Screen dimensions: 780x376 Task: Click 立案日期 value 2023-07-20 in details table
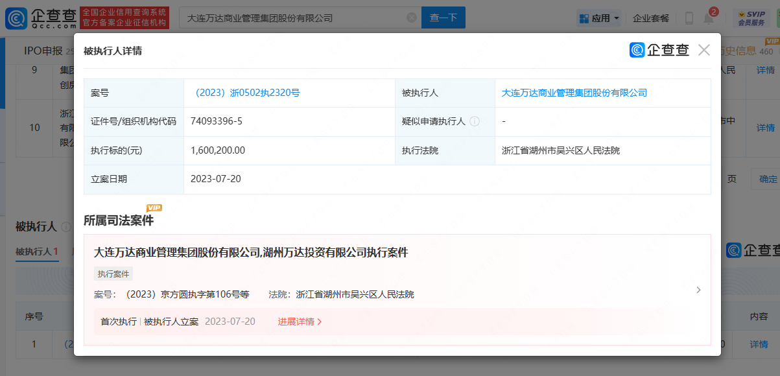pos(216,179)
